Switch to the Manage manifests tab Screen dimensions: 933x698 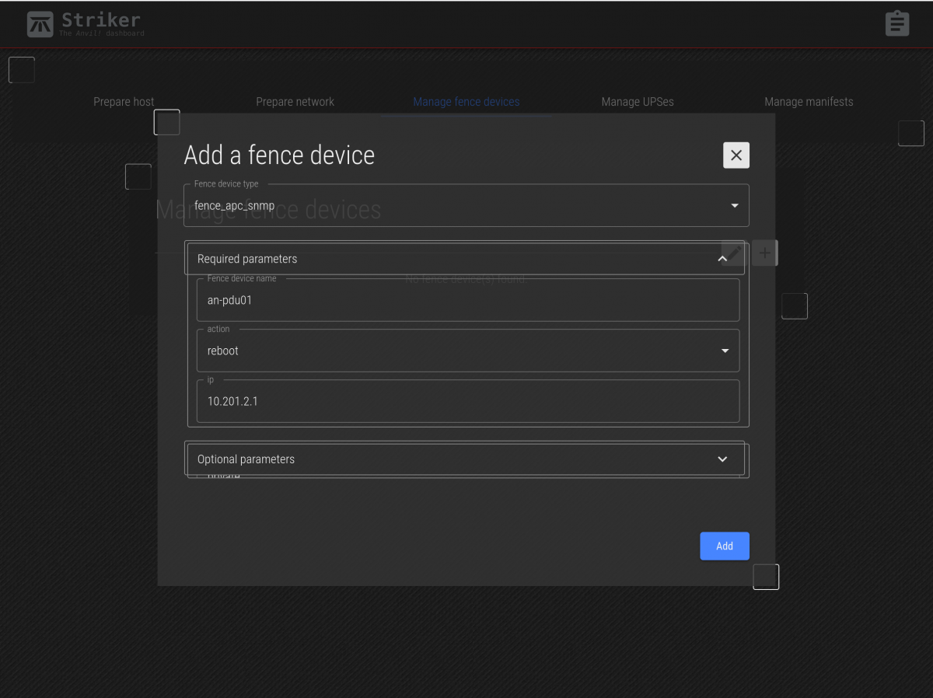point(809,102)
